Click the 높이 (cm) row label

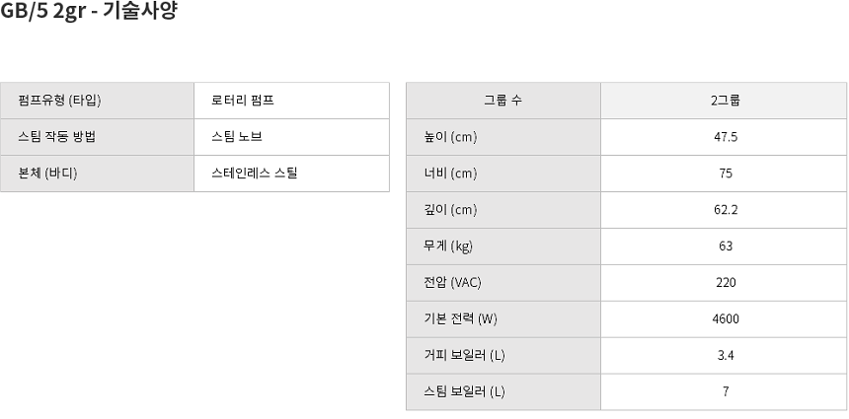[x=449, y=137]
